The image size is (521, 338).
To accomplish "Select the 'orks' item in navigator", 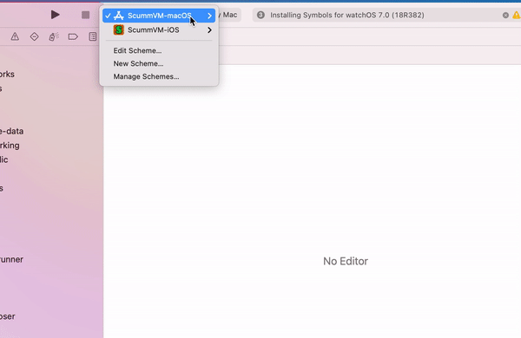I will point(7,74).
